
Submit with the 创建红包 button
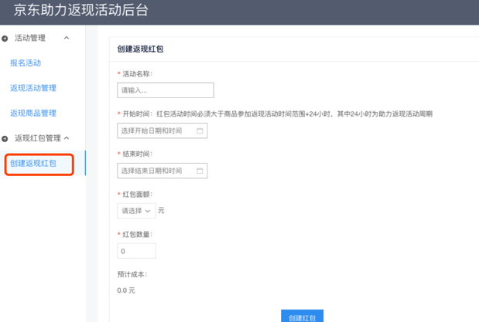302,316
